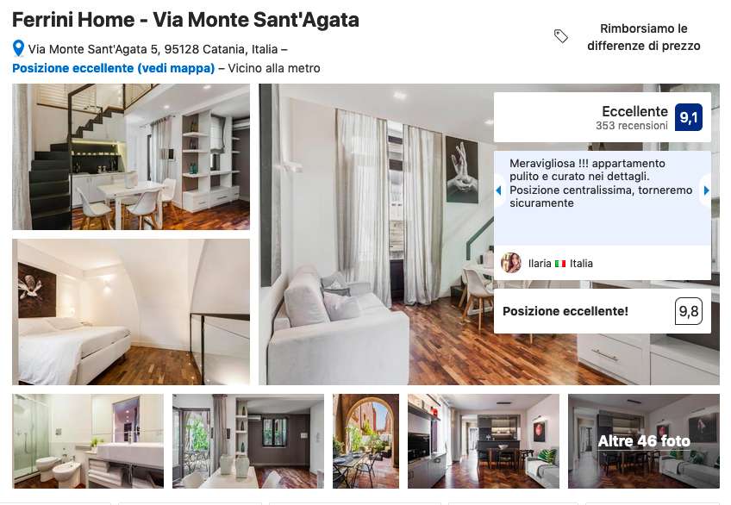Click Rimborsiamo le differenze di prezzo
Screen dimensions: 731x505
pyautogui.click(x=643, y=37)
